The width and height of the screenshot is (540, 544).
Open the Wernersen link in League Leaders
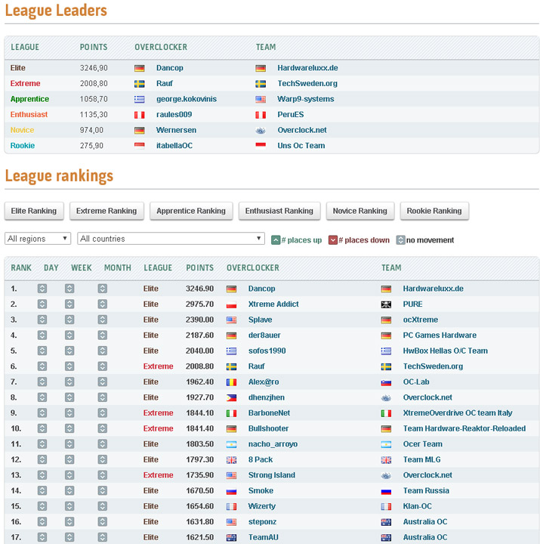[x=176, y=130]
